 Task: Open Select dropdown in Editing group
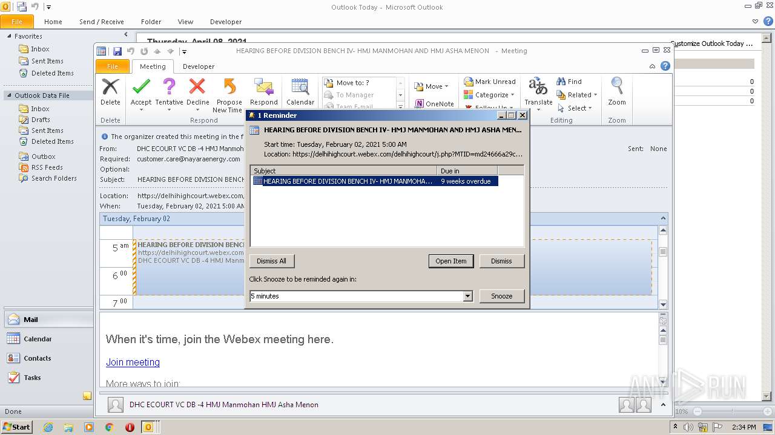(574, 108)
